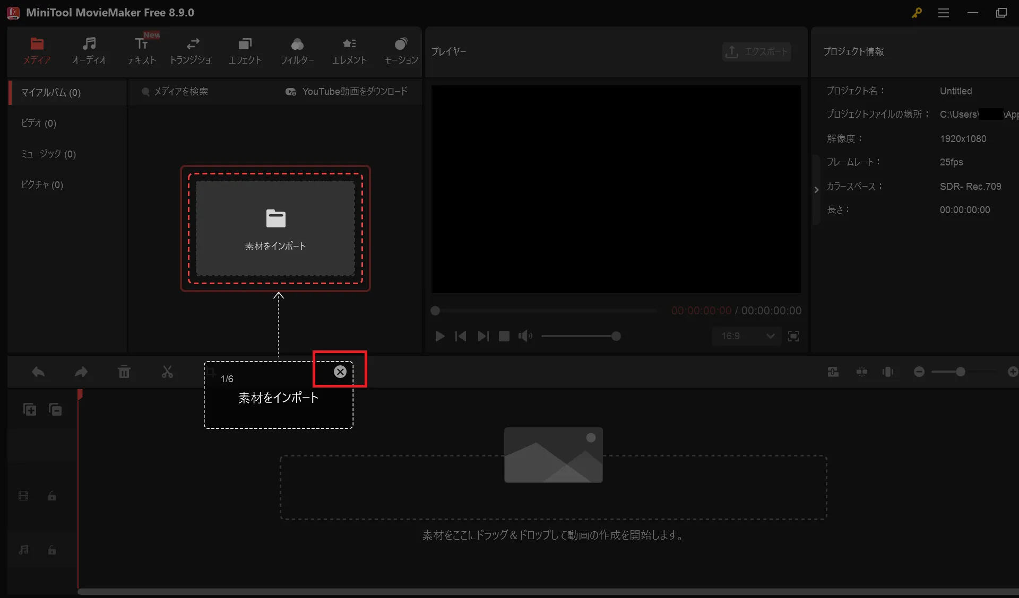Play the video in the player

[439, 336]
